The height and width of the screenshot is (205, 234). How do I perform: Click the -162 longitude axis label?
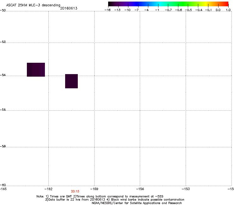click(x=48, y=189)
